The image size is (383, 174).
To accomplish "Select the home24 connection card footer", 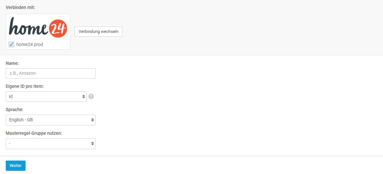I will pos(38,44).
